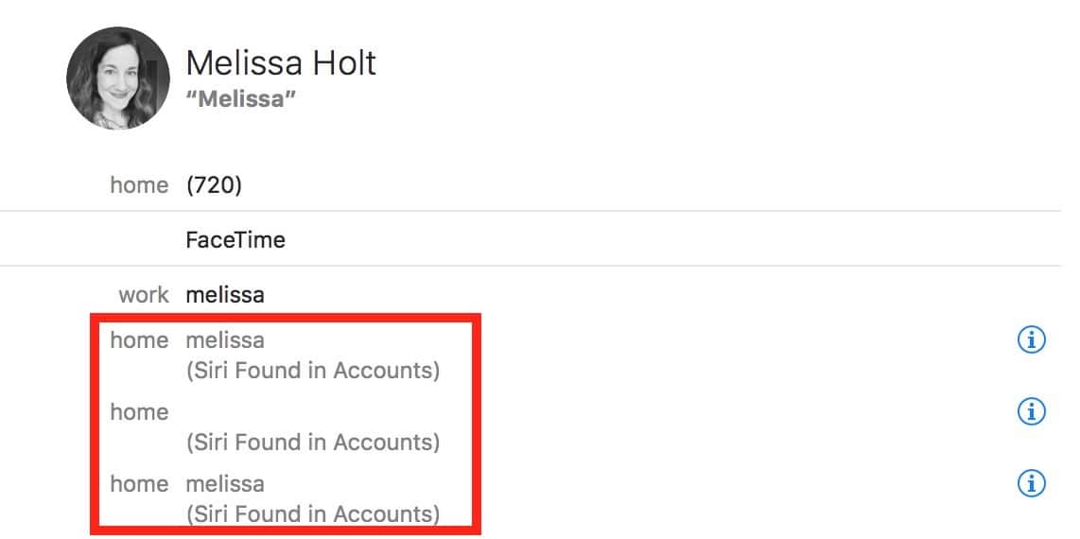Open info for the middle Siri-found entry
This screenshot has width=1080, height=539.
(1031, 411)
